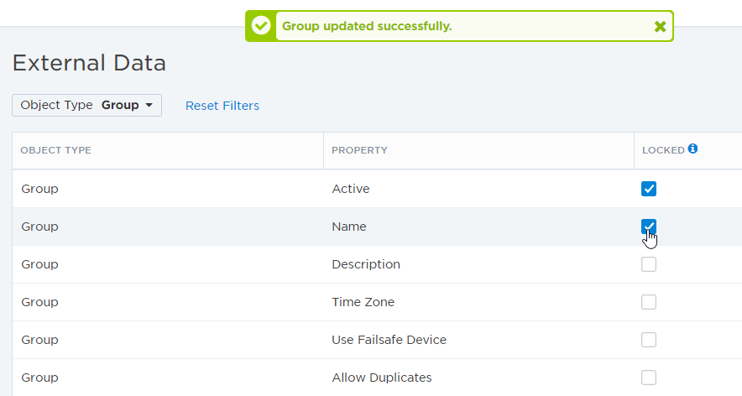Screen dimensions: 742x396
Task: Click the 'Group updated successfully' message text
Action: [x=367, y=26]
